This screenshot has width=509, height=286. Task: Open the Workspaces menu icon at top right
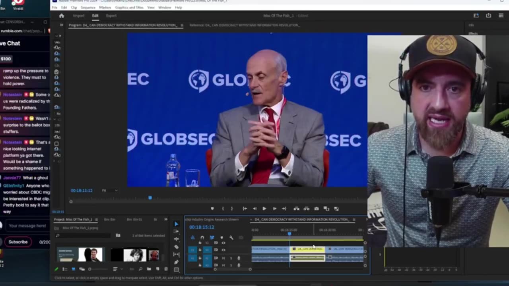[476, 15]
